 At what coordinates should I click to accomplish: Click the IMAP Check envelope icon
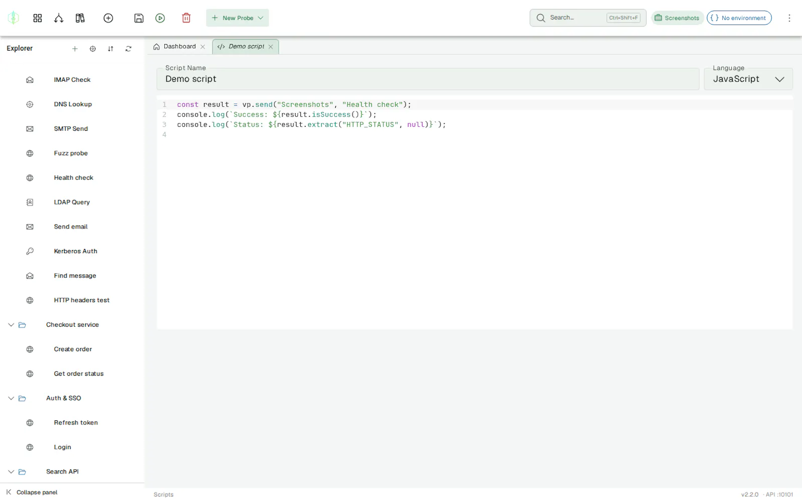tap(30, 80)
